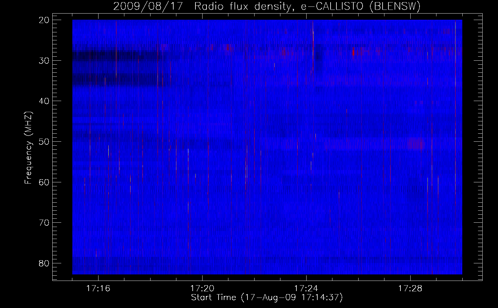Click the 20 MHz frequency tick label

tap(44, 20)
